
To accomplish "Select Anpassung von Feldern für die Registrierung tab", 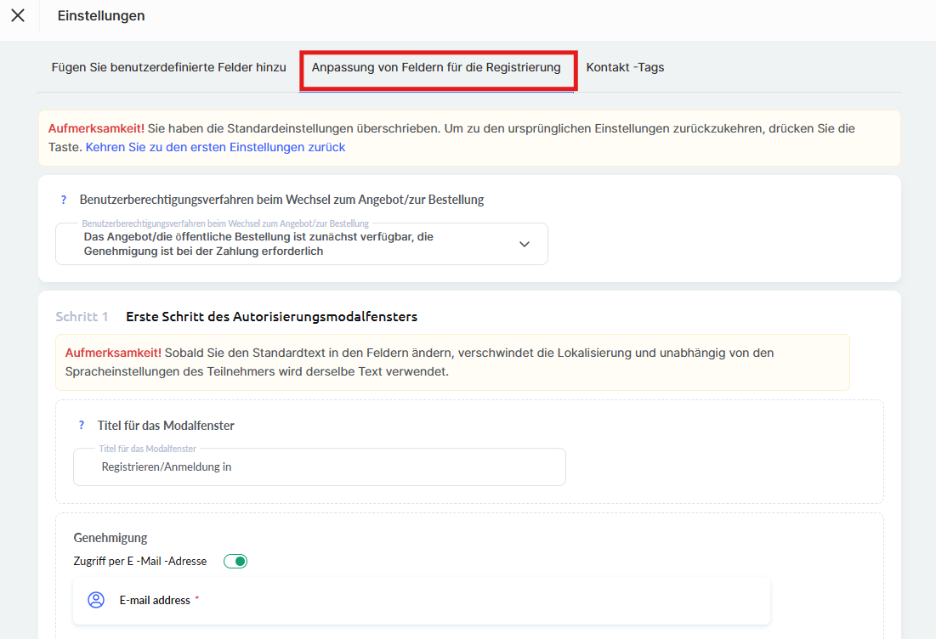I will tap(436, 67).
